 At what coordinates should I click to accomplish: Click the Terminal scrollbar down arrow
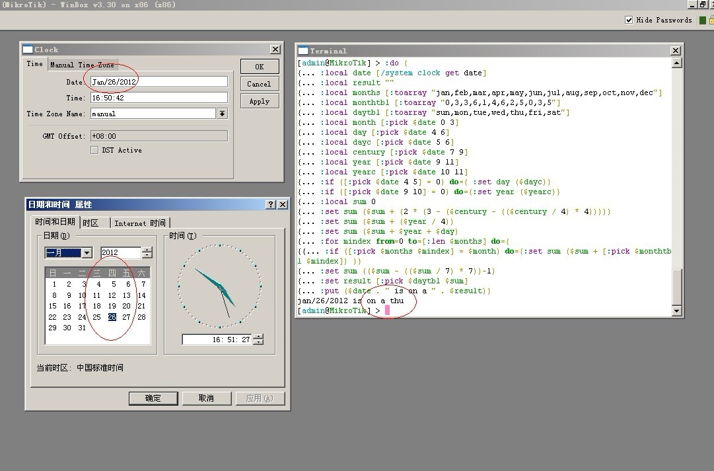[676, 310]
